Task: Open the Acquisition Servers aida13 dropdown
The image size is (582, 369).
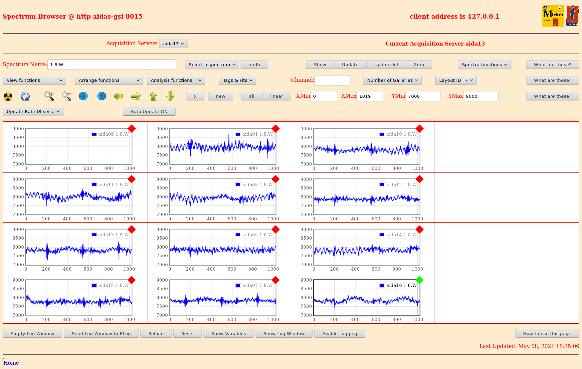Action: click(173, 44)
